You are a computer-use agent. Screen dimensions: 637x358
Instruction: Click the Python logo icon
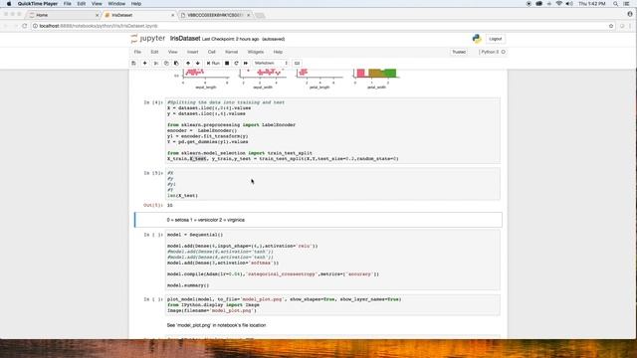tap(477, 39)
